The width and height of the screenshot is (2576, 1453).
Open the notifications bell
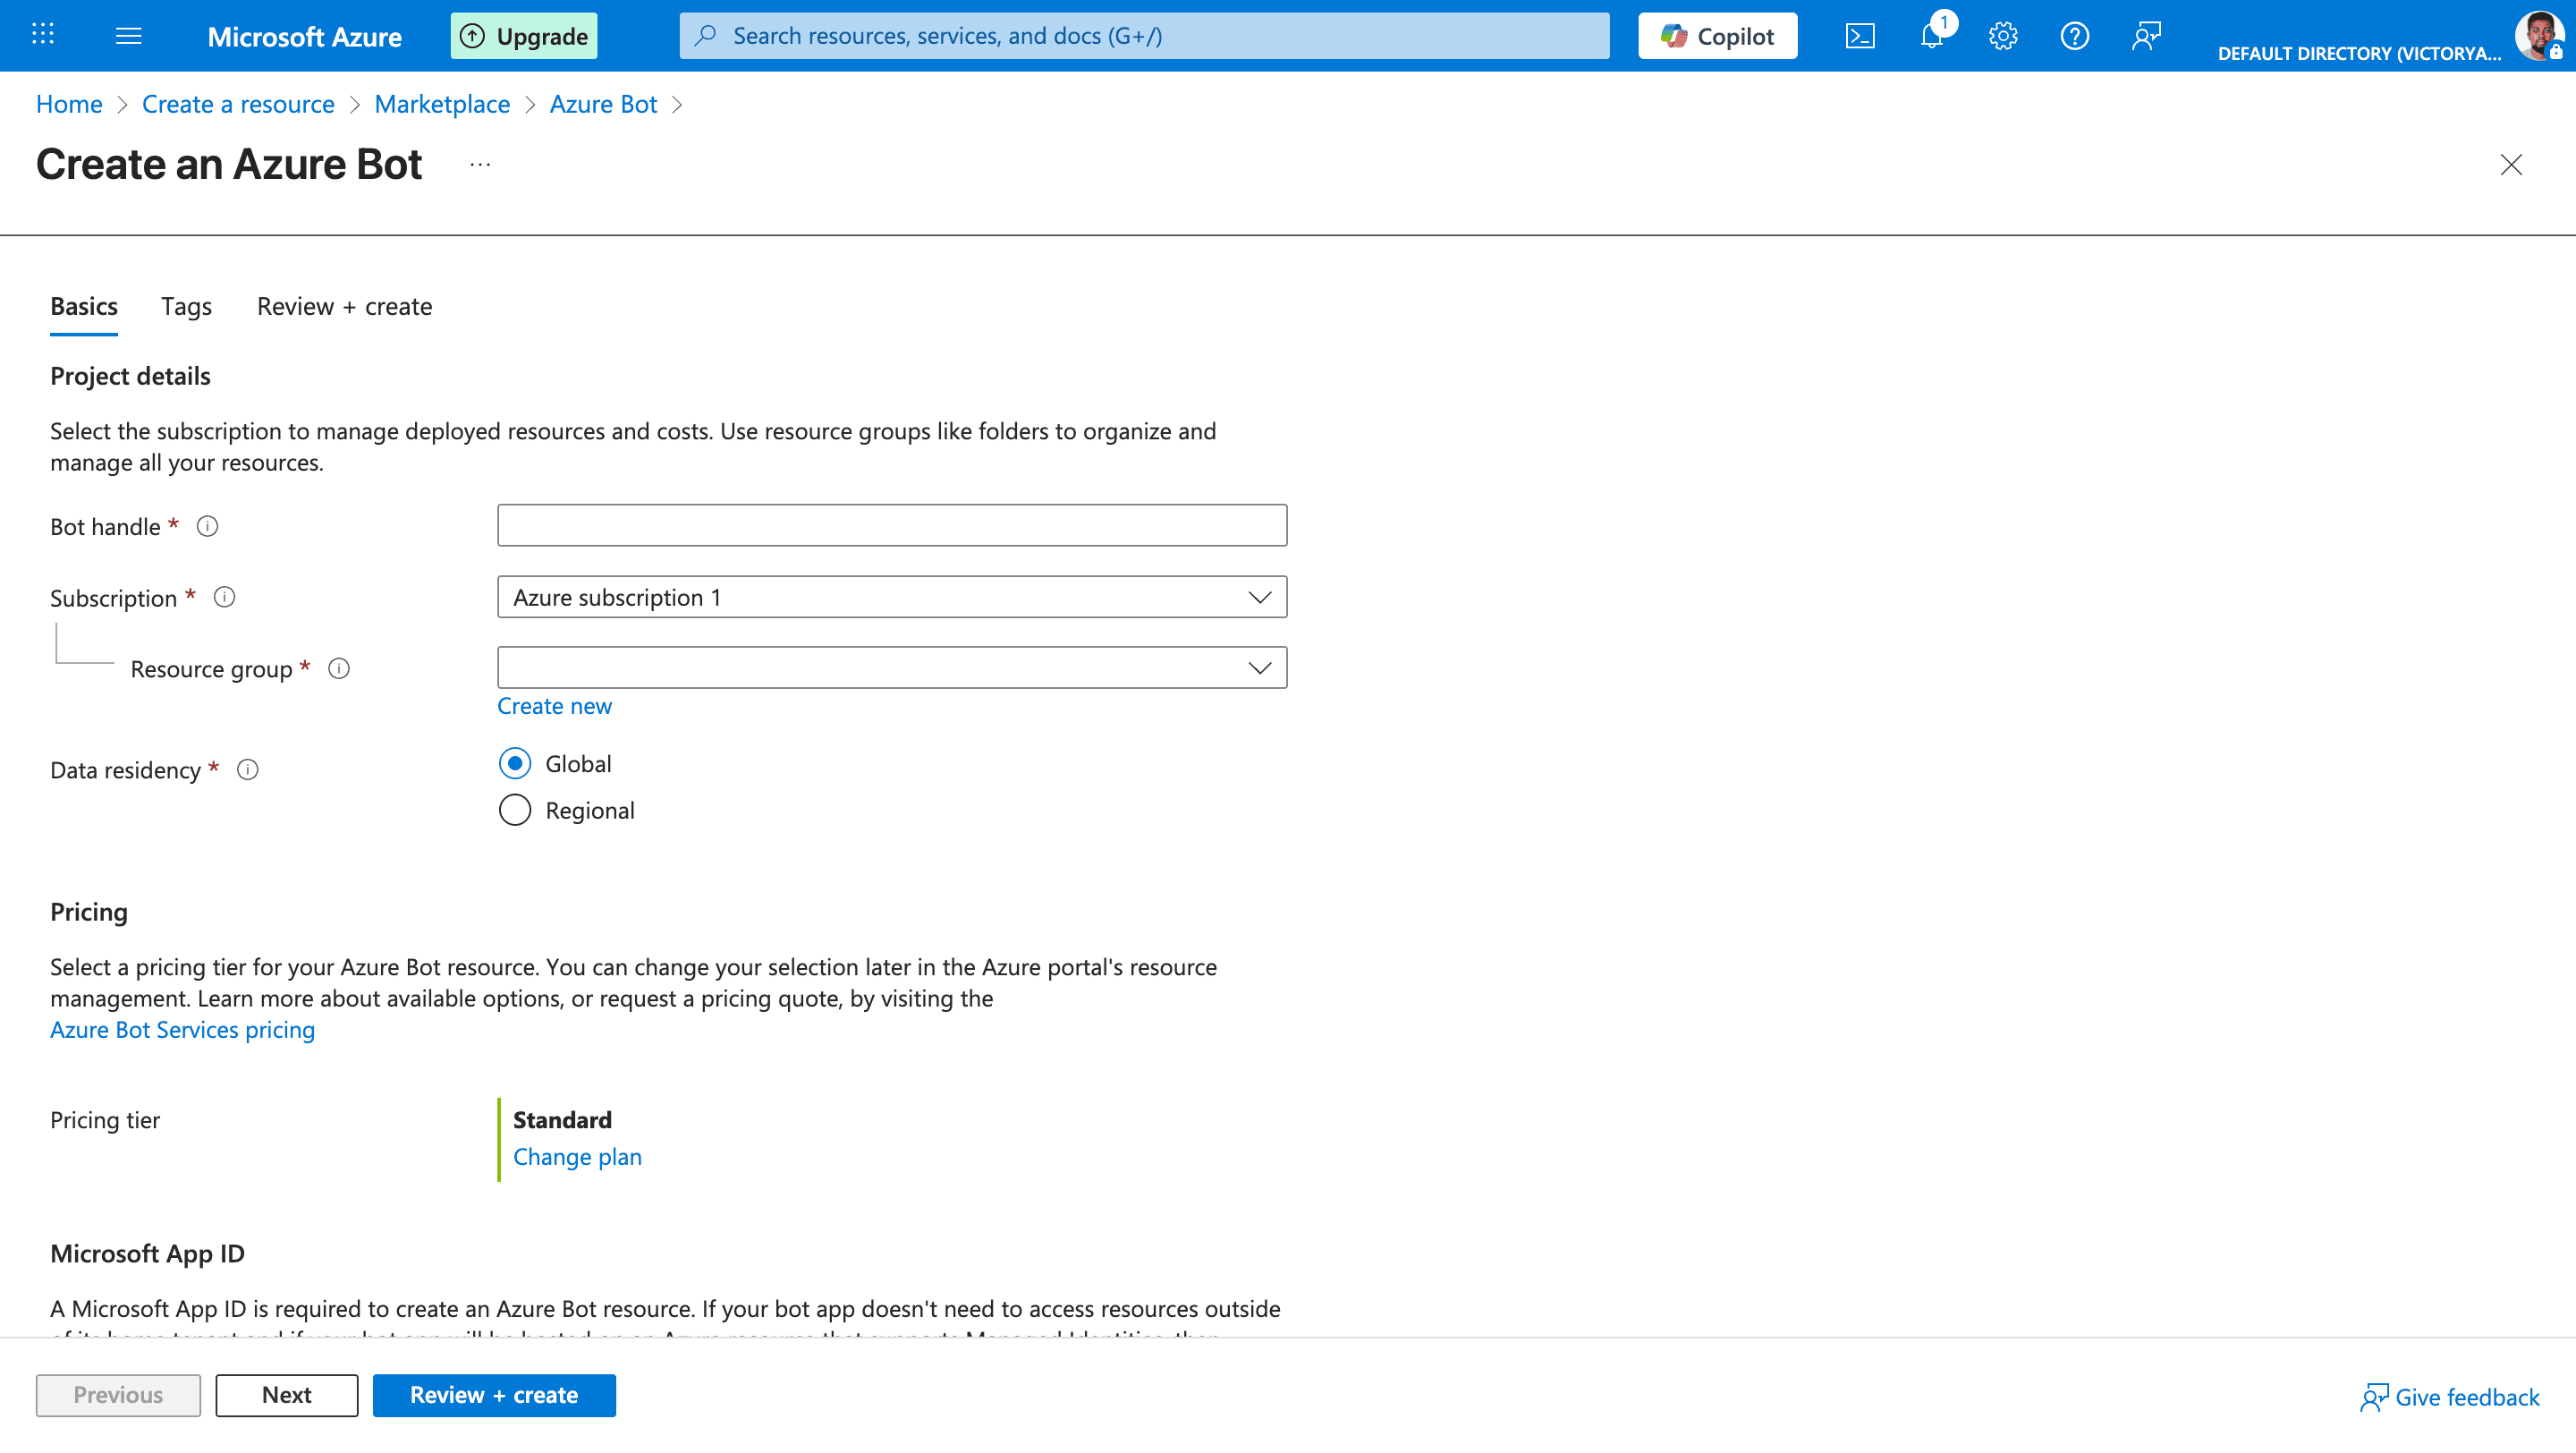coord(1932,36)
